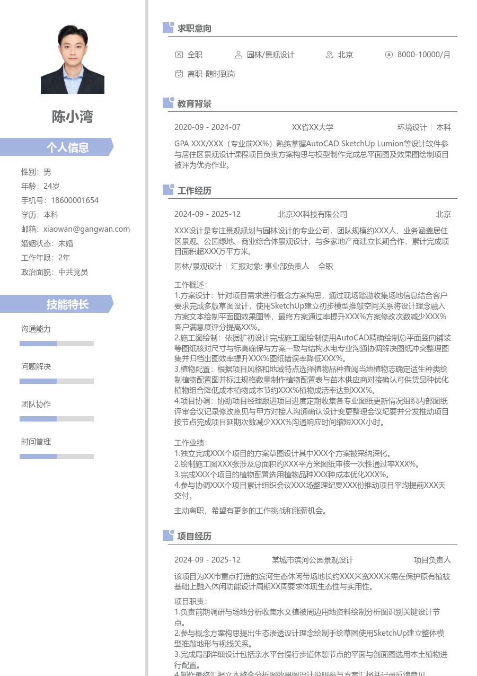Click the bookmark icon beside 项目经历
The width and height of the screenshot is (477, 676).
pyautogui.click(x=167, y=535)
